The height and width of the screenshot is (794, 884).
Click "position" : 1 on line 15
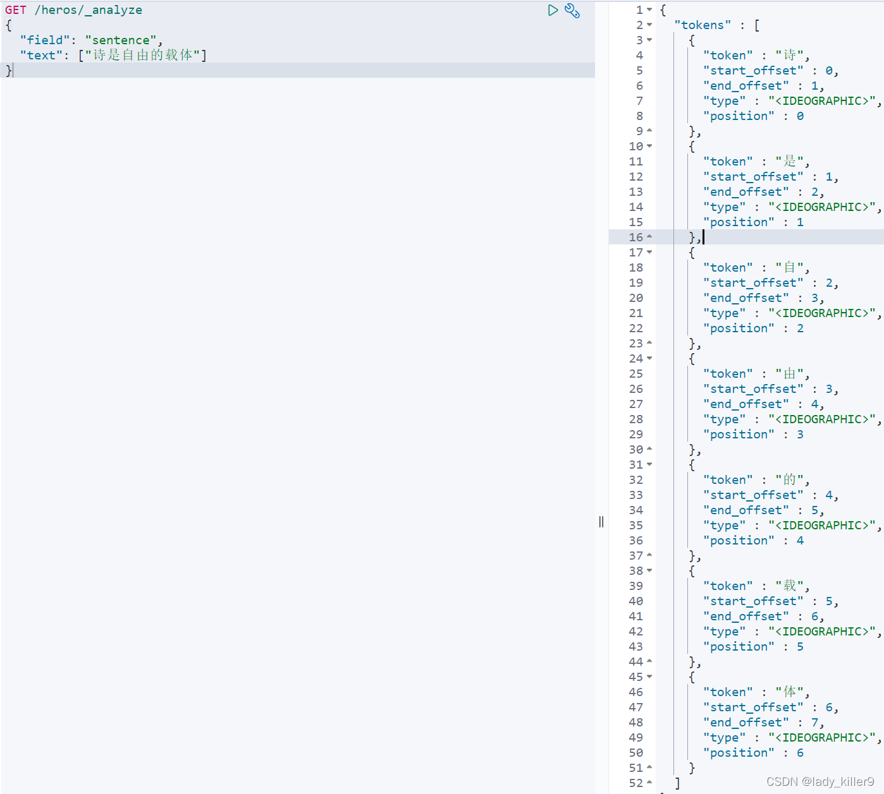click(x=754, y=222)
